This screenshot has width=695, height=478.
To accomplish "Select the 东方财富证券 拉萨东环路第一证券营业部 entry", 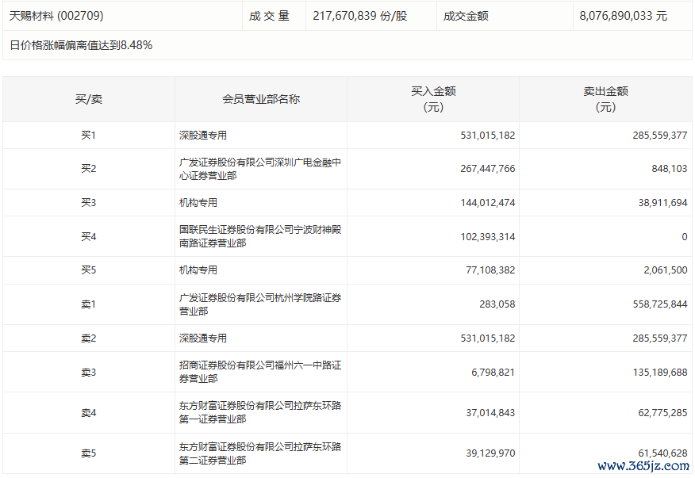I will point(260,412).
